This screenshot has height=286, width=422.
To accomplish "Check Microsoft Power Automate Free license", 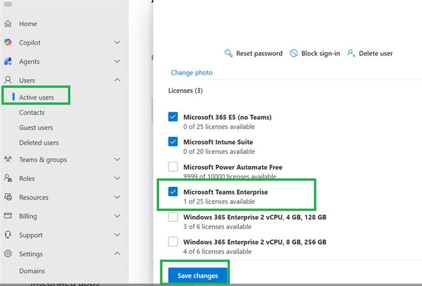I will click(173, 167).
